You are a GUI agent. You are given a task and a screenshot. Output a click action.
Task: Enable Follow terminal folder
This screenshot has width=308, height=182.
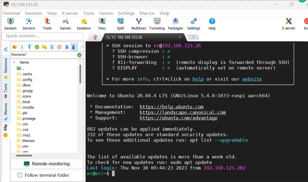19,175
